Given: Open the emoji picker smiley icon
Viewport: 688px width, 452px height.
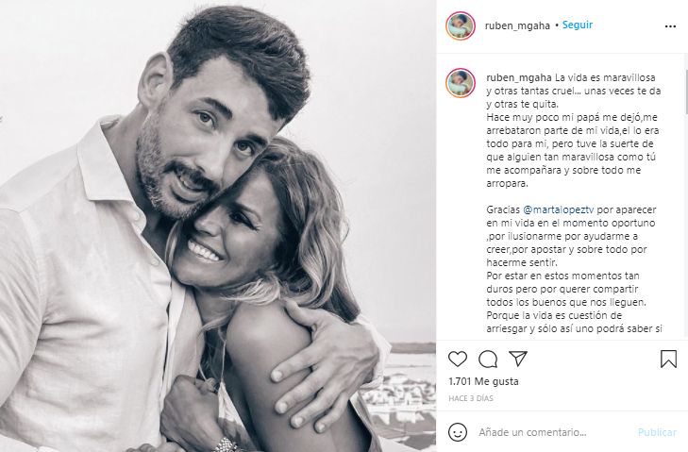Looking at the screenshot, I should point(458,432).
